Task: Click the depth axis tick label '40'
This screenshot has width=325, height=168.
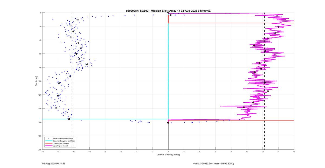Action: click(x=40, y=40)
